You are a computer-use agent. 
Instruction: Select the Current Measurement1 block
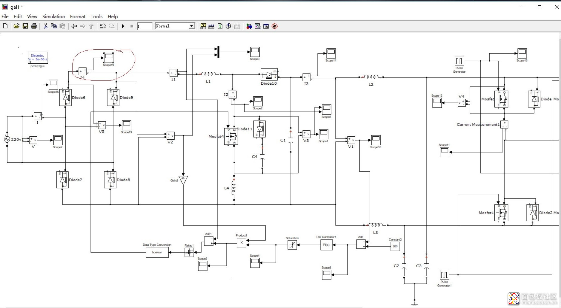tap(504, 124)
